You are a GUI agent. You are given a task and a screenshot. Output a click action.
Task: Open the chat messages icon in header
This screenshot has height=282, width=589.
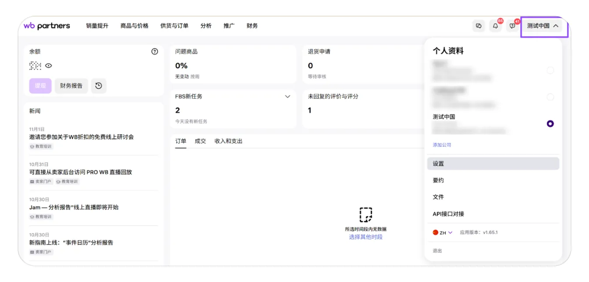[x=479, y=26]
